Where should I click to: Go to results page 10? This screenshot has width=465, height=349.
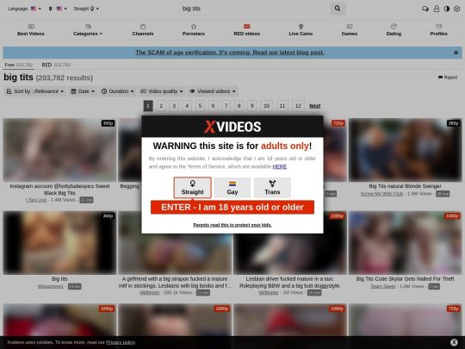266,106
